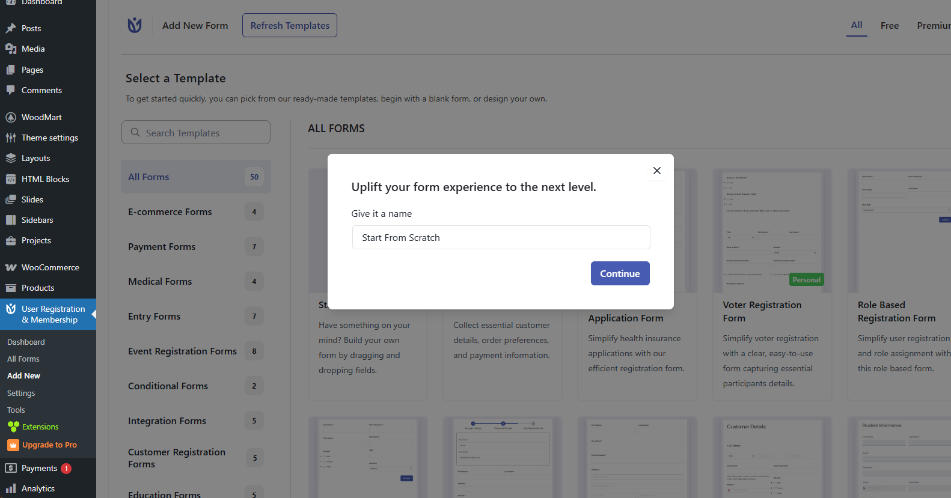
Task: Open Theme settings sliders icon
Action: coord(11,138)
